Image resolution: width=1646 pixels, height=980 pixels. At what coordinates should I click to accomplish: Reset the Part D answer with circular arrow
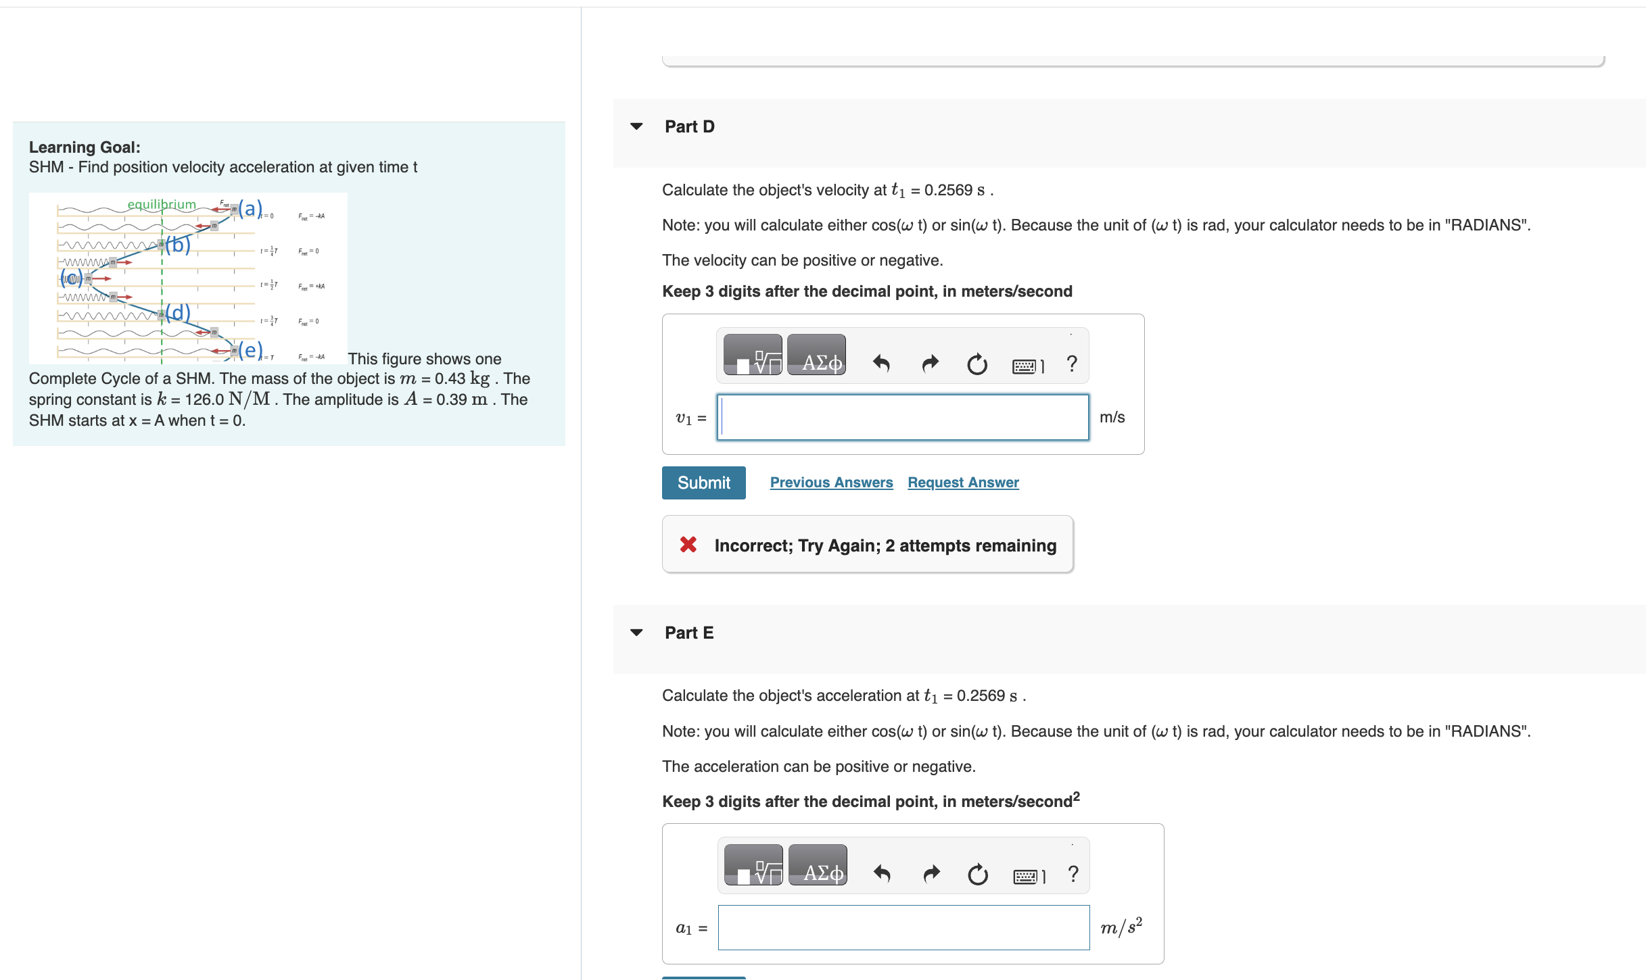click(977, 363)
